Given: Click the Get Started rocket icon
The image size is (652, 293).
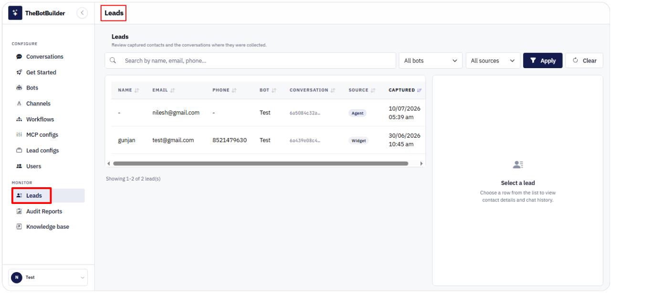Looking at the screenshot, I should [19, 72].
